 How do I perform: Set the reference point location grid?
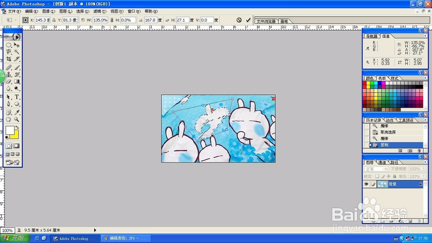tap(25, 20)
